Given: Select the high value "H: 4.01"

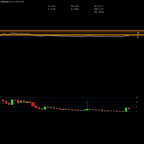Looking at the screenshot, I should point(75,6).
